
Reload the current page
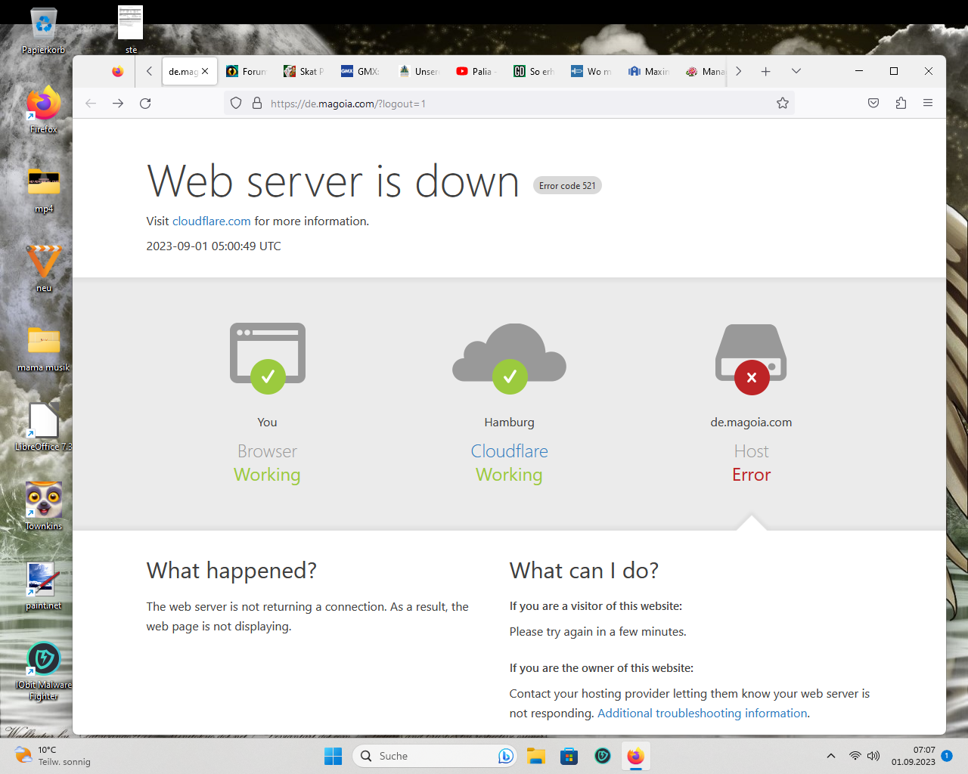tap(145, 104)
